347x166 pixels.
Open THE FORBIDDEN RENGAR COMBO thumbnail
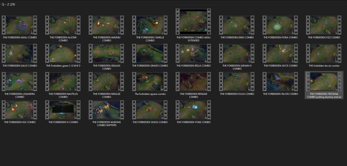click(193, 82)
